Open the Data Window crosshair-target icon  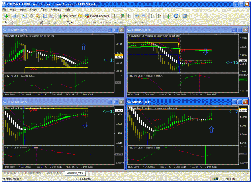(31, 16)
